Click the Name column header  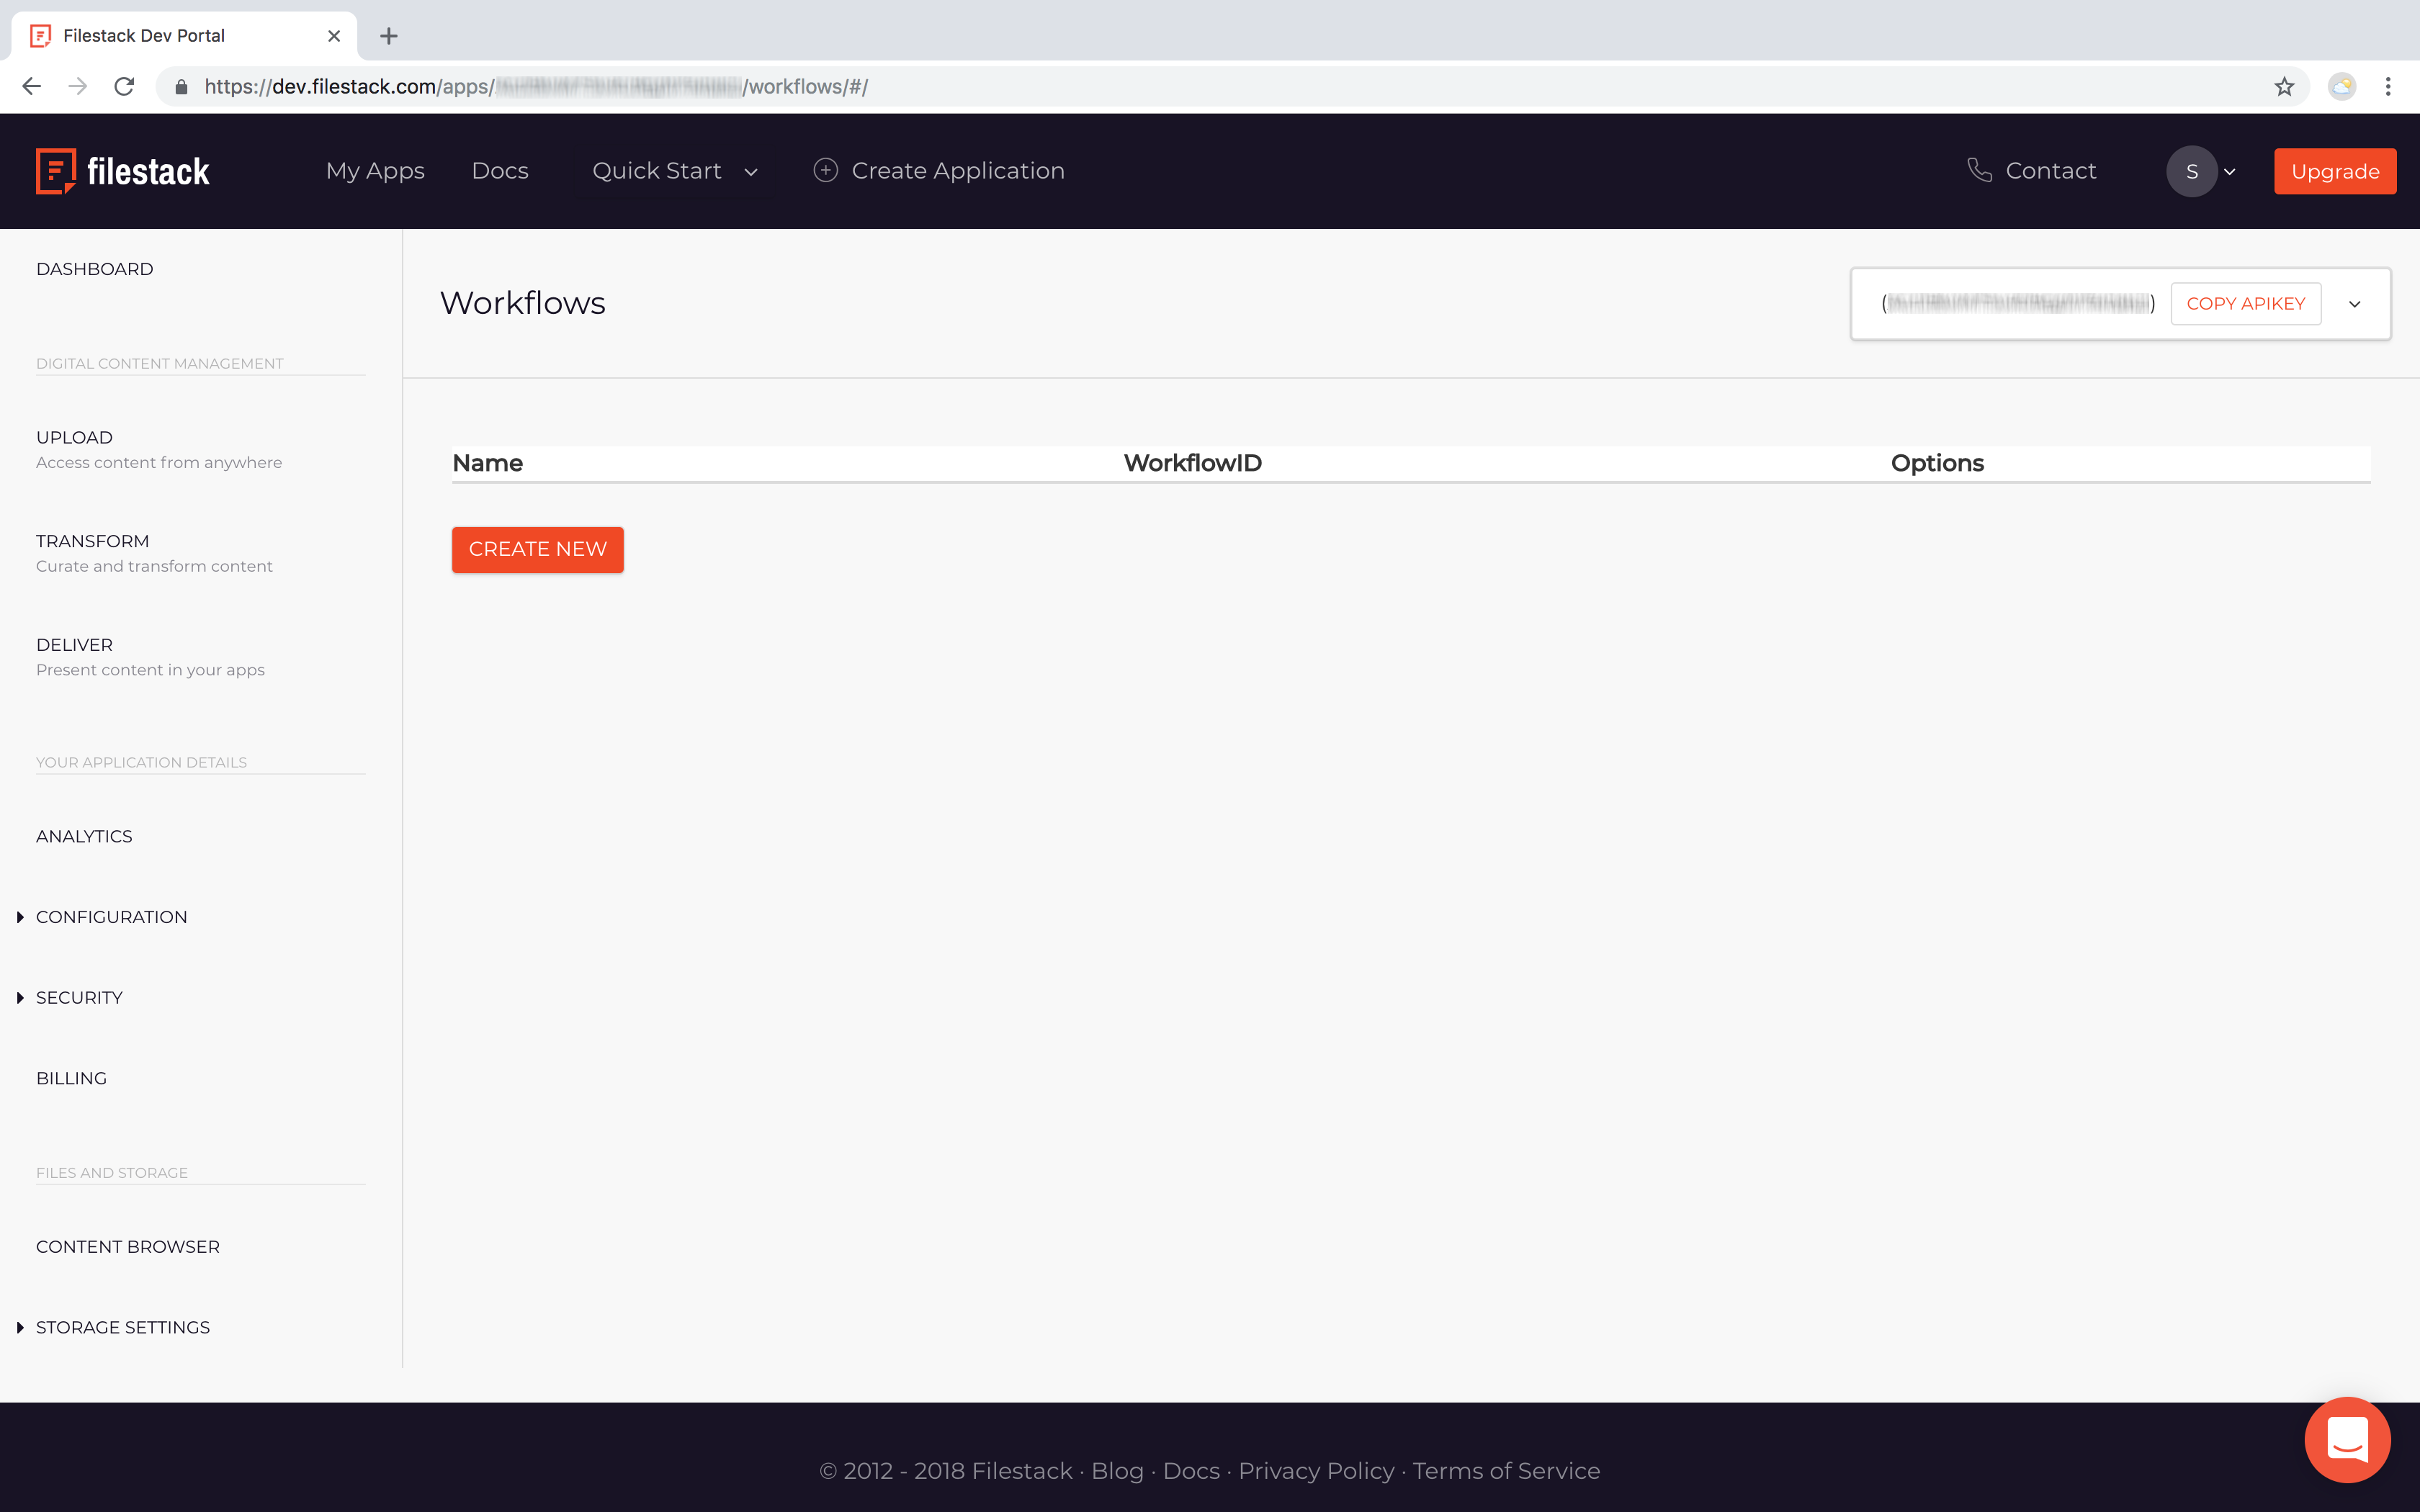coord(488,463)
